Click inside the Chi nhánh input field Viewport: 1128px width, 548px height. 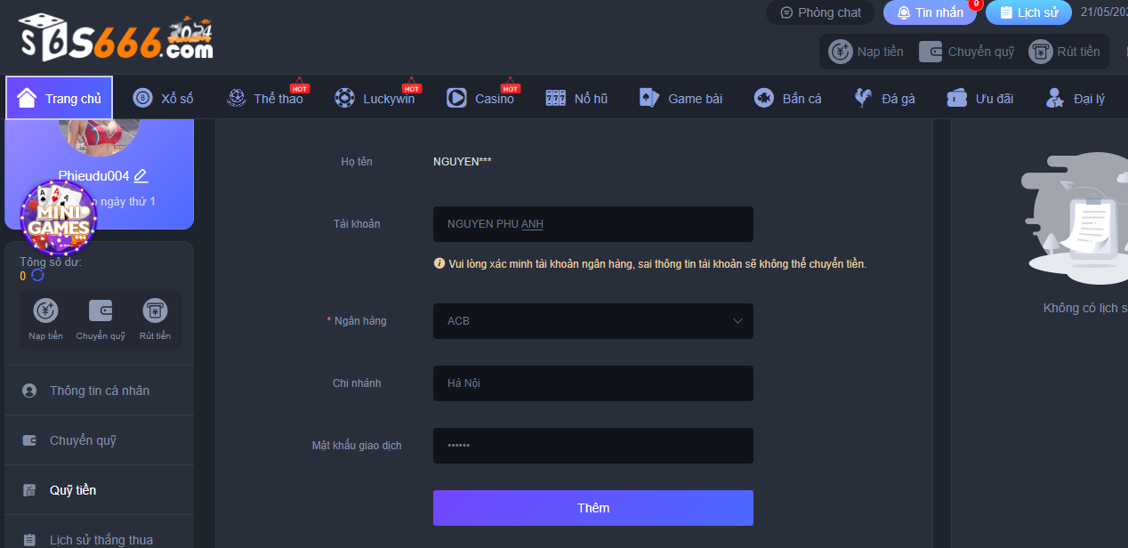pos(592,383)
